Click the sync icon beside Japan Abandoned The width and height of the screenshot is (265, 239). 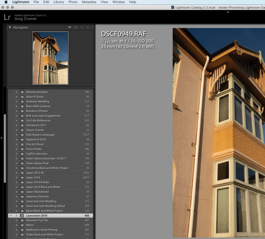point(11,192)
